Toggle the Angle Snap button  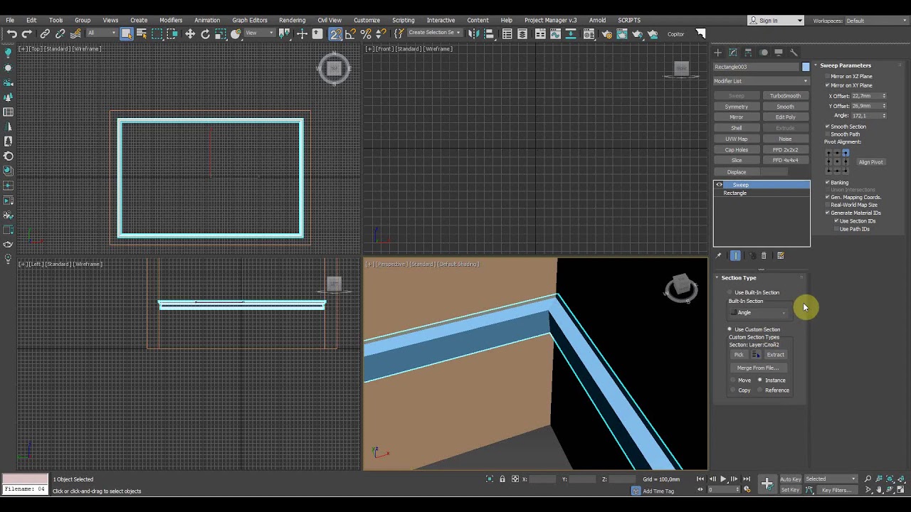pos(351,34)
